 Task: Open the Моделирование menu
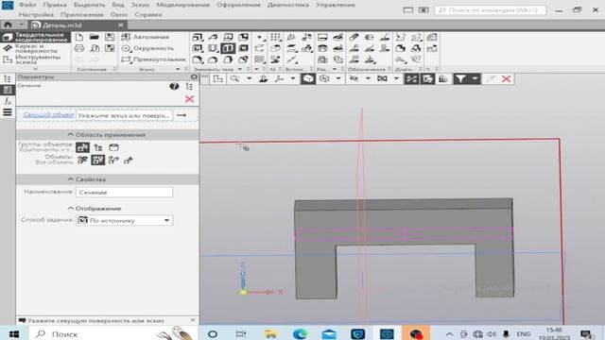coord(182,5)
